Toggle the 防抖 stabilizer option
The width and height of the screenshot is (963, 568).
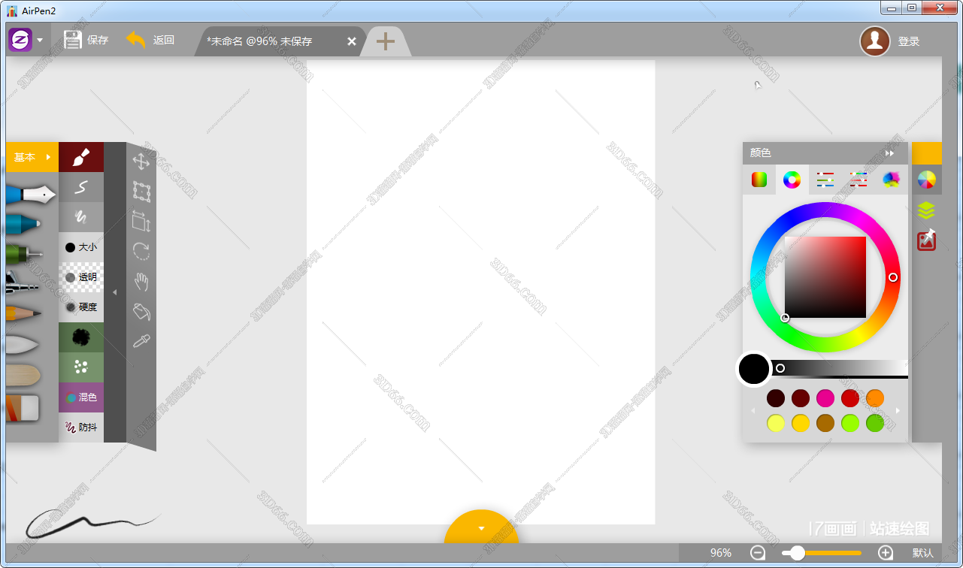coord(81,428)
